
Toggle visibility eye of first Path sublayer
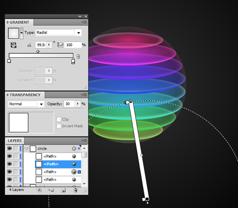click(x=10, y=156)
